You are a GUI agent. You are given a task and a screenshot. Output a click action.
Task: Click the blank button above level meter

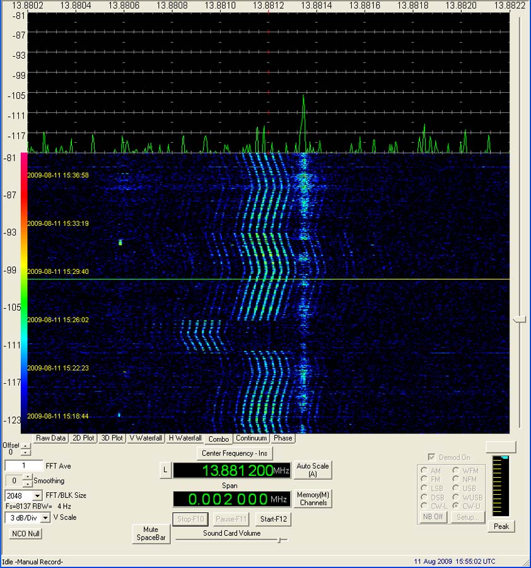pos(501,447)
